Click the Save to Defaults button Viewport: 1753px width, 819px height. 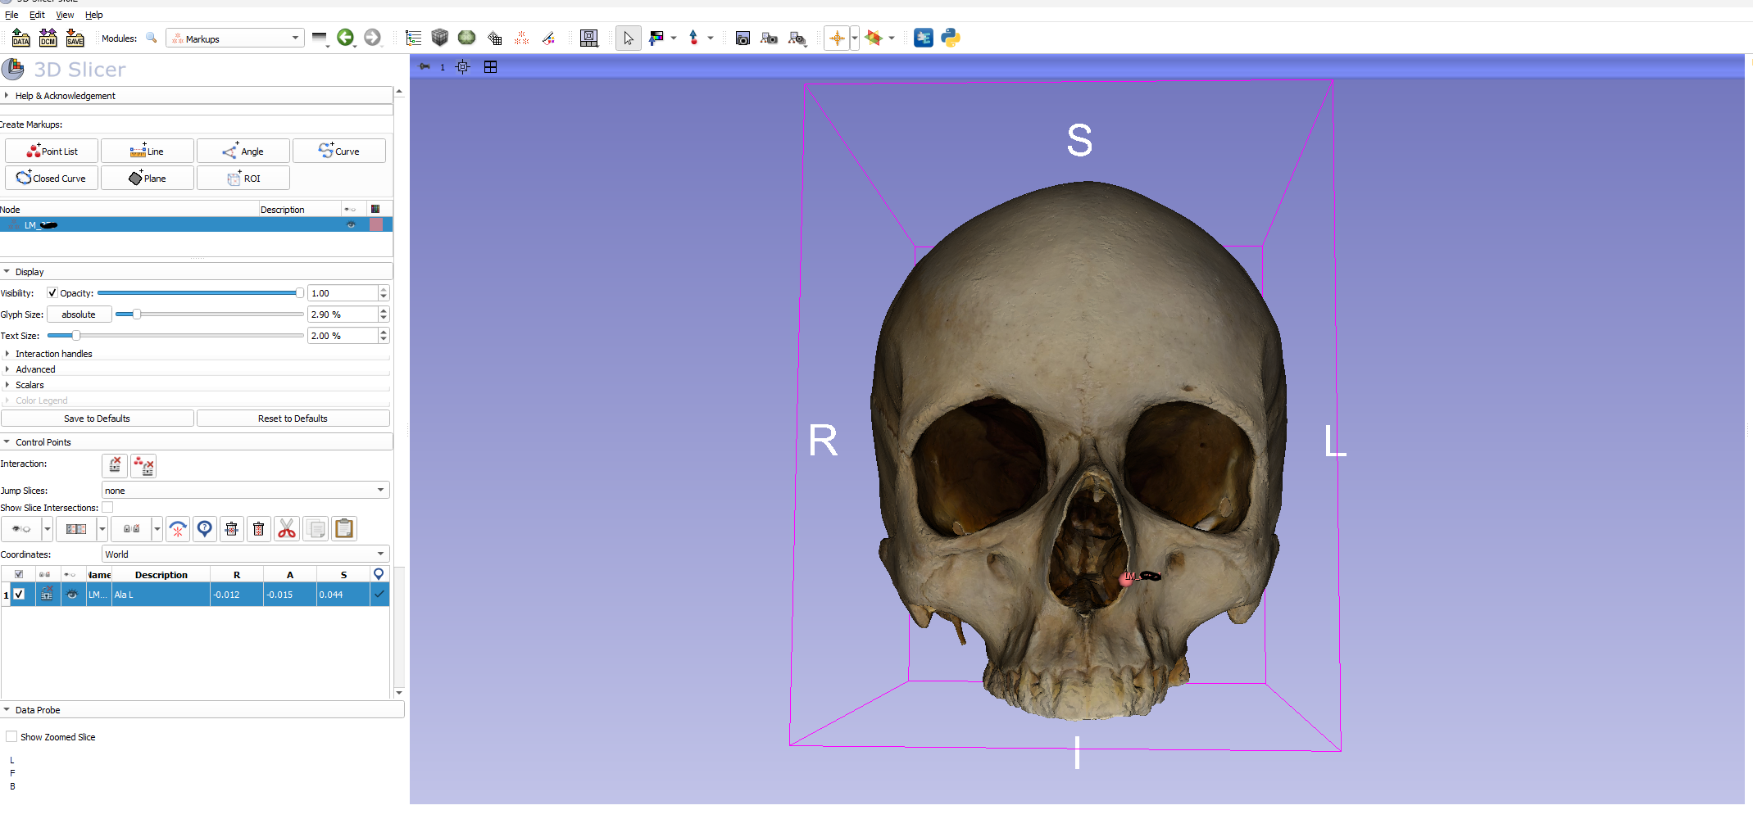(97, 419)
